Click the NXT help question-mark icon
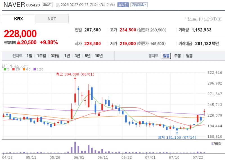 [219, 19]
